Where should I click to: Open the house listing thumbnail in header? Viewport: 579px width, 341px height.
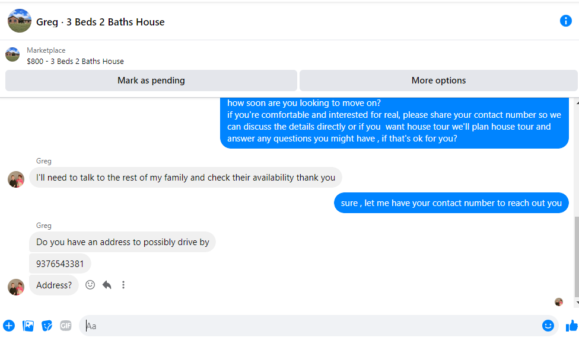[19, 21]
